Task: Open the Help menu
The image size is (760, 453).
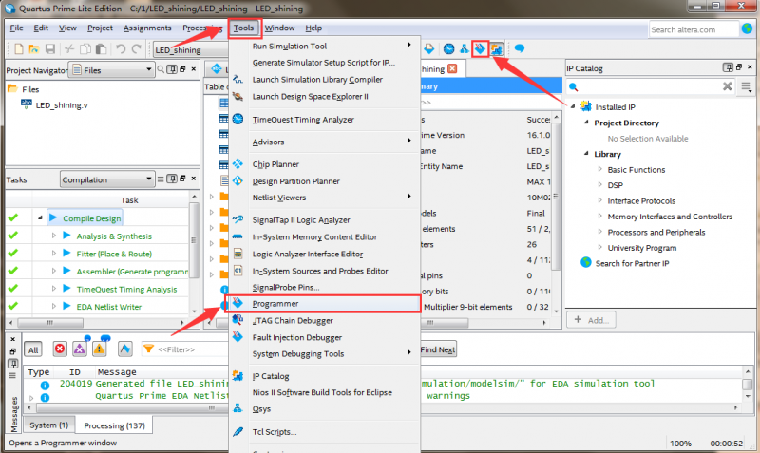Action: [313, 28]
